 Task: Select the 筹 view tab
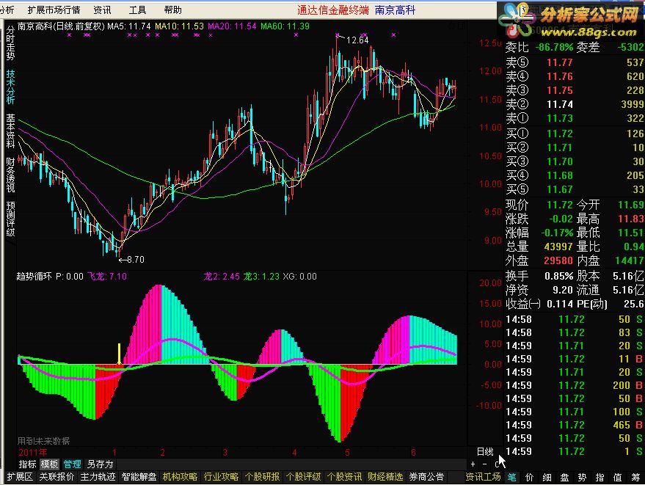coord(636,478)
